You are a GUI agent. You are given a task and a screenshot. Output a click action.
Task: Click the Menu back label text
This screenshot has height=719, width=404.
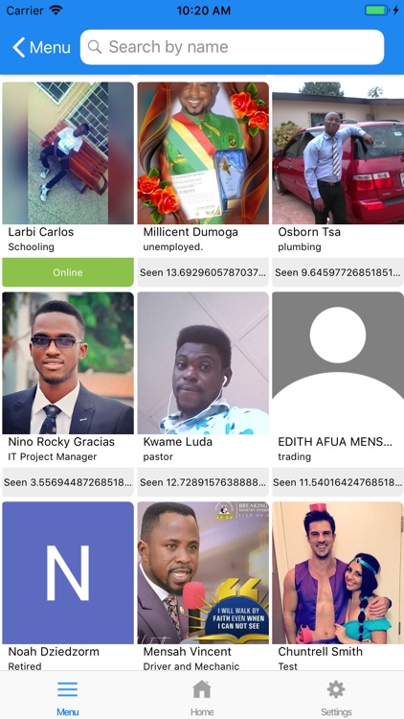50,47
